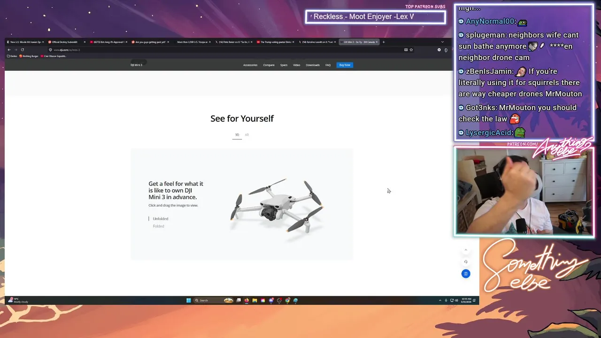Click the blue Buy Now button
Viewport: 601px width, 338px height.
coord(345,65)
